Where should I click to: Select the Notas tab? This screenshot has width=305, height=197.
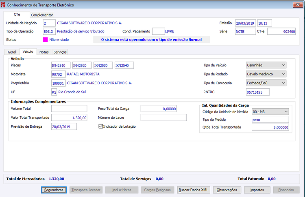(44, 52)
